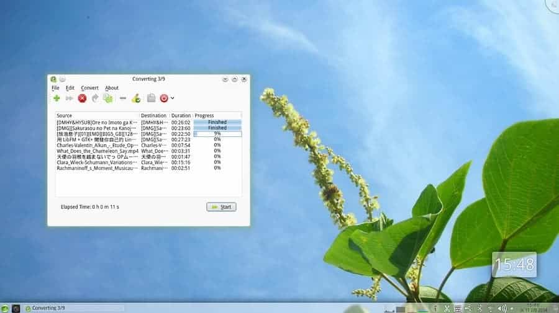Sort list by the Duration column header

(181, 115)
